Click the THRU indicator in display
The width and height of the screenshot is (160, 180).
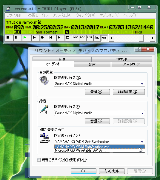coord(137,32)
